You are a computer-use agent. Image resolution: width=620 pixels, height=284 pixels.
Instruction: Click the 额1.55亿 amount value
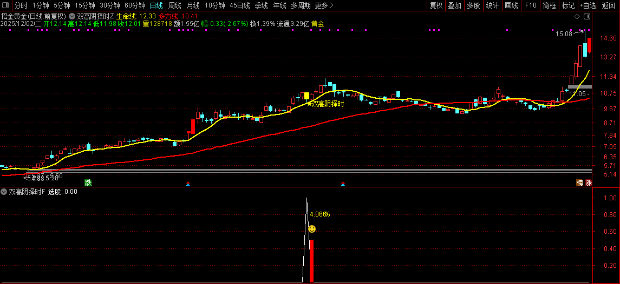tap(186, 24)
